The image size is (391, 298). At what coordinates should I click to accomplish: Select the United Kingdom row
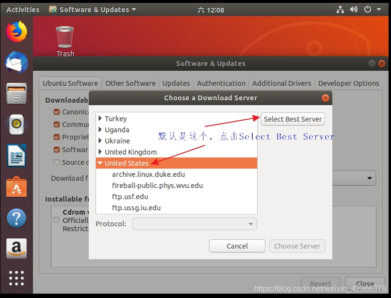click(x=177, y=152)
